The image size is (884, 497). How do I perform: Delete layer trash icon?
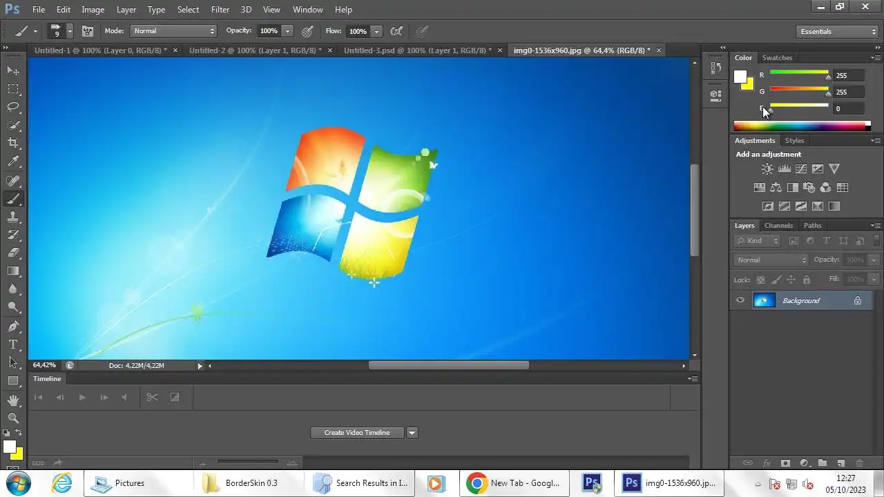[x=859, y=463]
